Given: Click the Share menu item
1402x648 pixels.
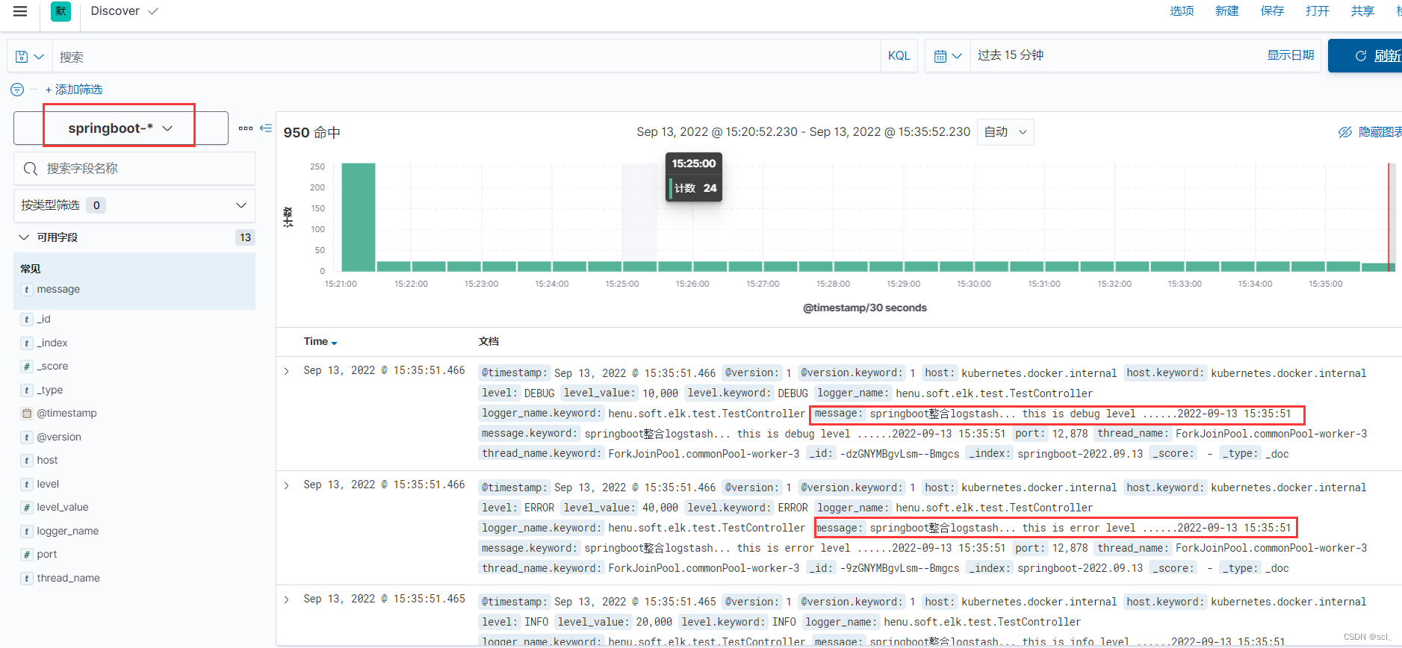Looking at the screenshot, I should [1362, 11].
